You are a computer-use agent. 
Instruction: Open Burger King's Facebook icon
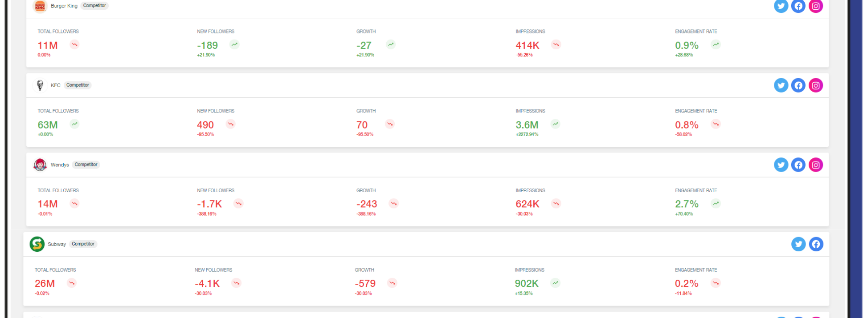798,6
